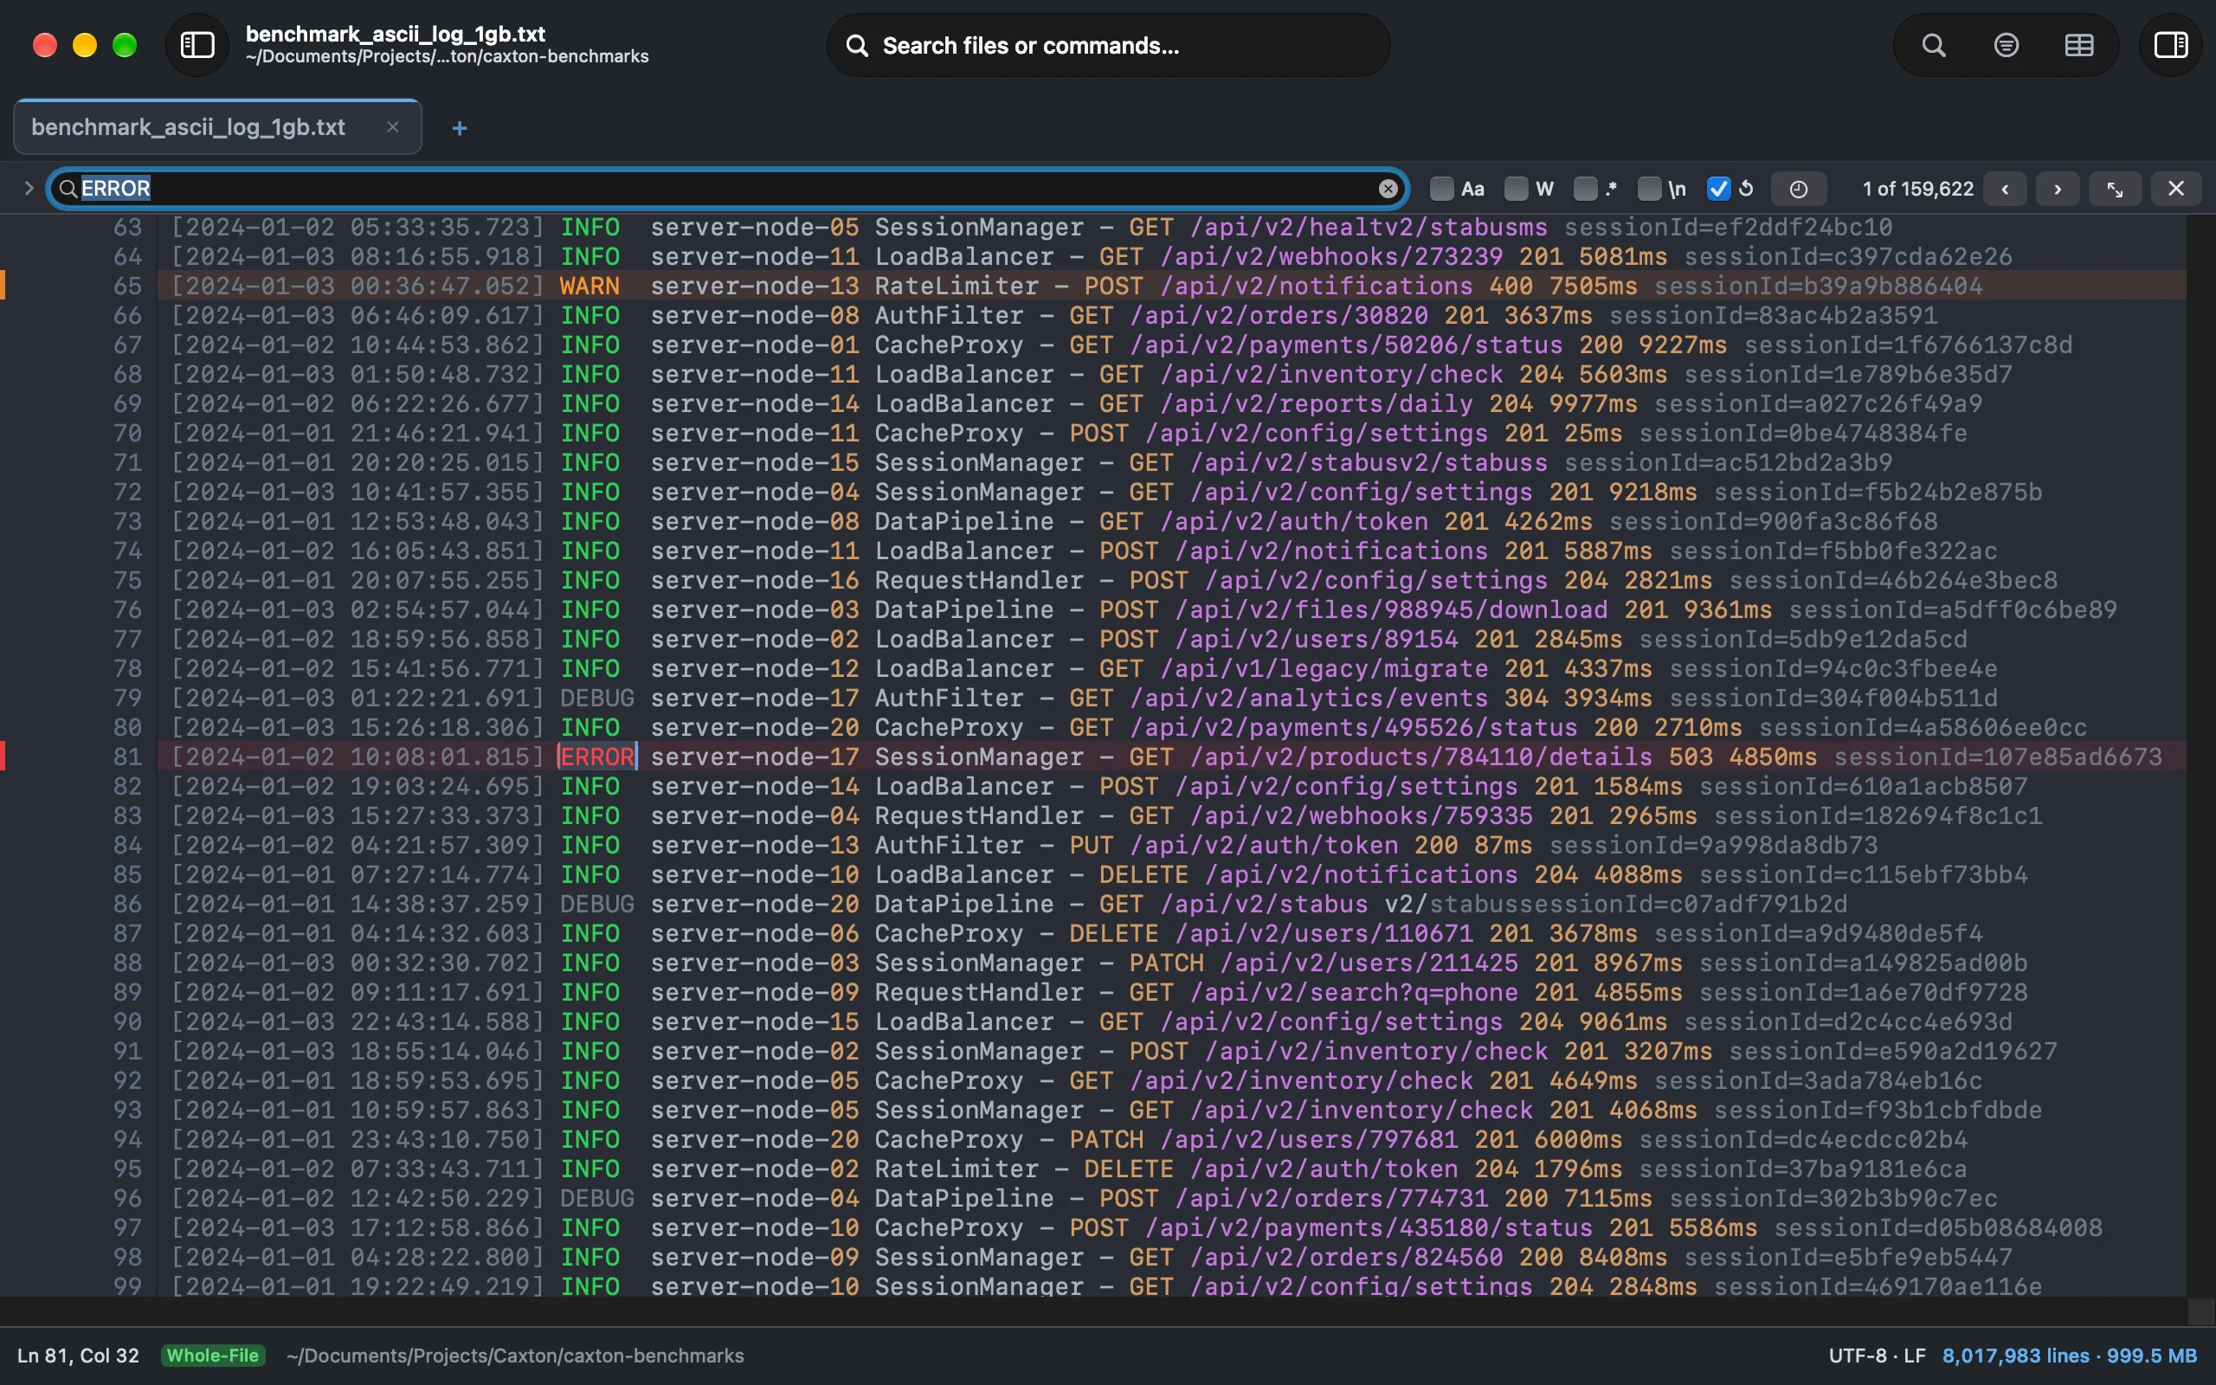Click line number 79 in the gutter
The width and height of the screenshot is (2216, 1385).
click(127, 698)
